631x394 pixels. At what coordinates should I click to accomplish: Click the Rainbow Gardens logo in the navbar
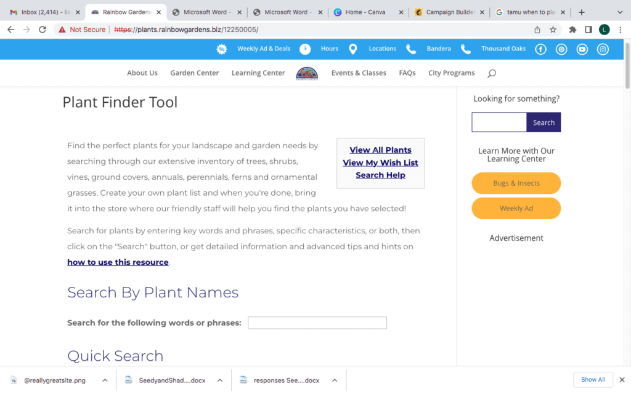tap(307, 73)
